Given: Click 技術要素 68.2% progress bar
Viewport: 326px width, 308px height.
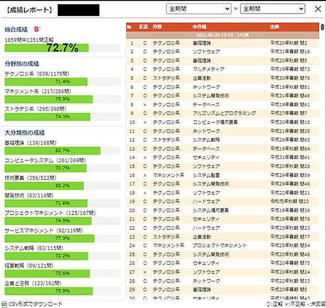Looking at the screenshot, I should [x=62, y=186].
